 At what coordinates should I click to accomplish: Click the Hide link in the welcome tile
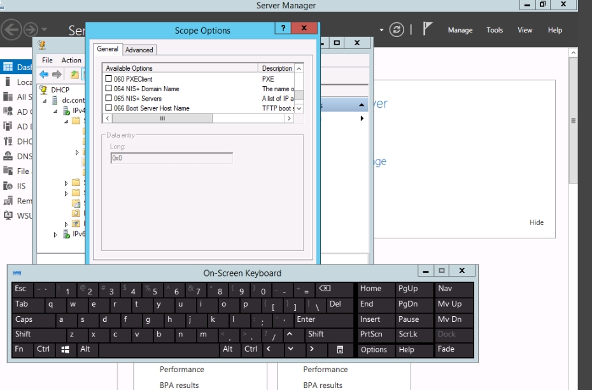point(536,222)
